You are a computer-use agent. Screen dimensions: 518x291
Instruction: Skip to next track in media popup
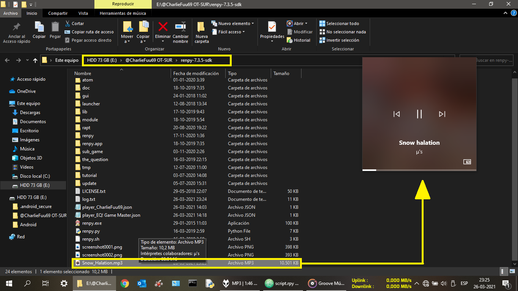(442, 114)
